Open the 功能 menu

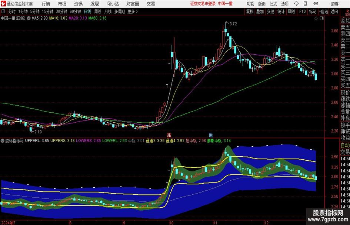pos(250,4)
